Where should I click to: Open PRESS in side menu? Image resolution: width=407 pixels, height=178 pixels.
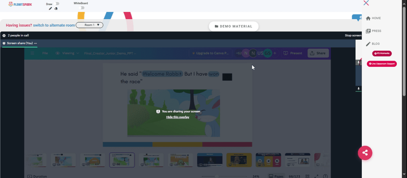373,31
